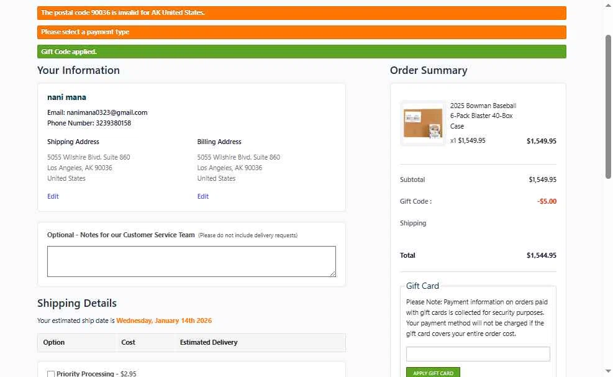Click the 'Option' column header
The height and width of the screenshot is (377, 613).
point(54,342)
